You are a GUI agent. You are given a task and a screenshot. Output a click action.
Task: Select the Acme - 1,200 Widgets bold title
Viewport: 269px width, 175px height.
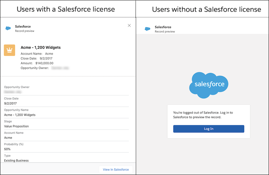tap(41, 47)
